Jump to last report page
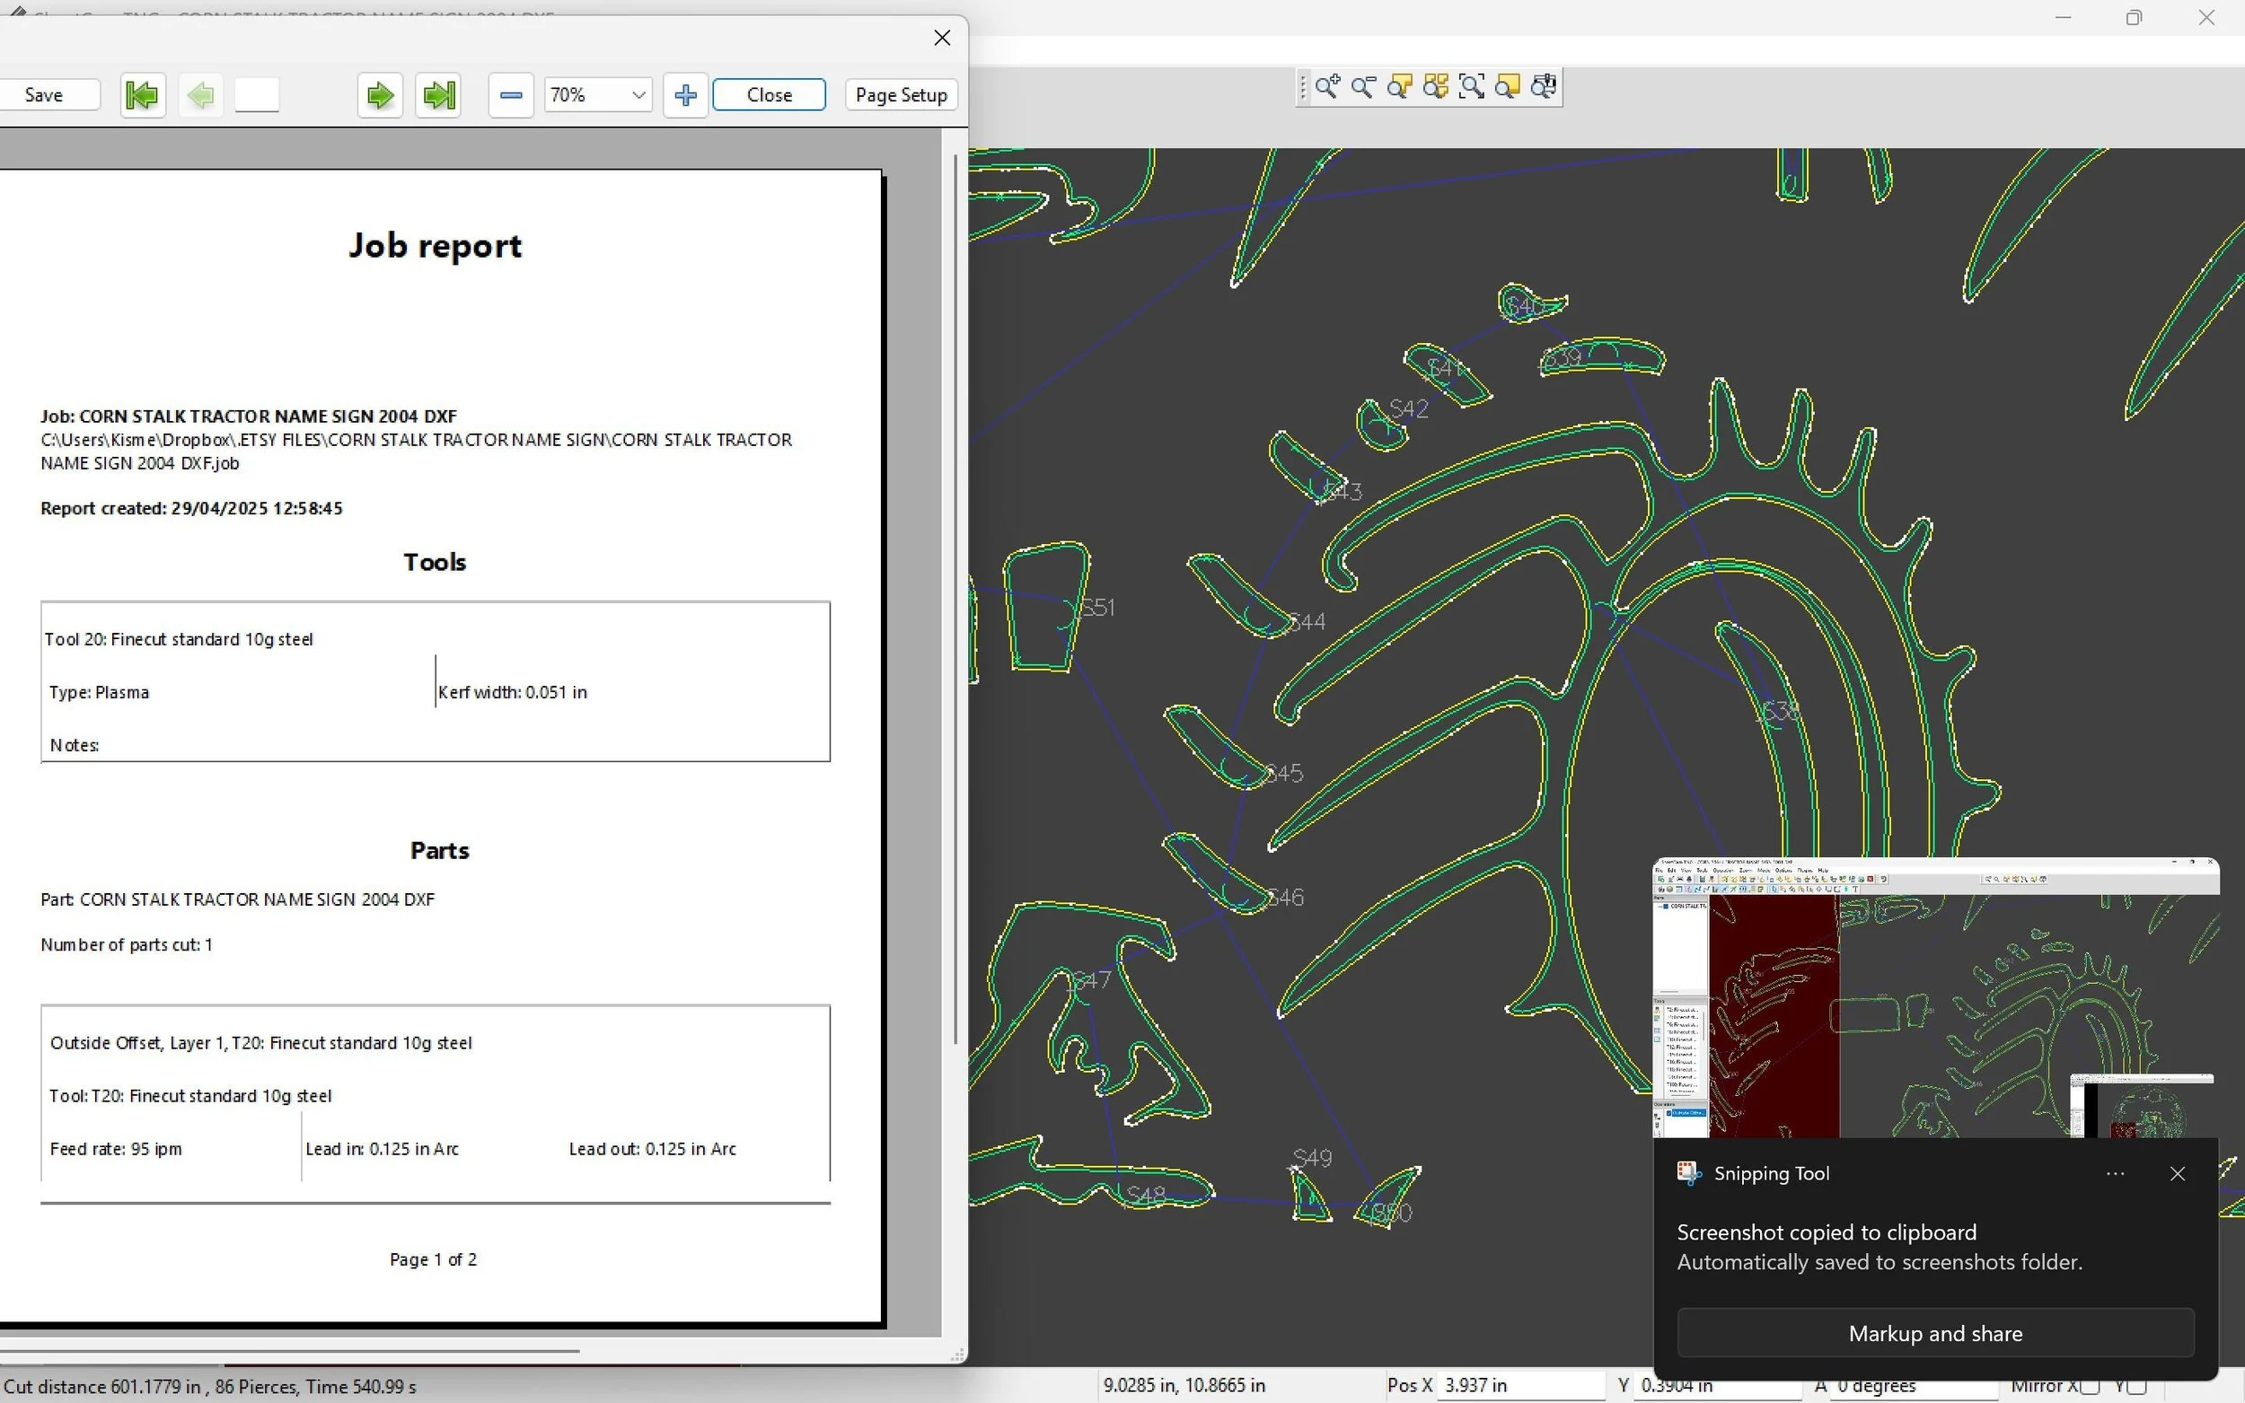The height and width of the screenshot is (1403, 2245). [x=438, y=94]
